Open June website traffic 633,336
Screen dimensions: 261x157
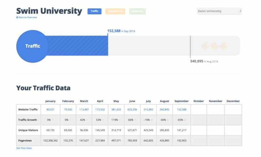[x=132, y=110]
